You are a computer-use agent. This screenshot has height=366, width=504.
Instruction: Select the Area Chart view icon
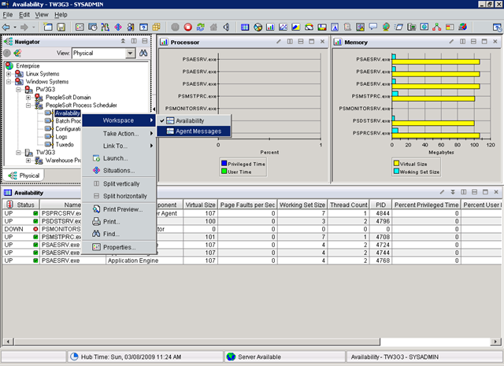coord(296,28)
